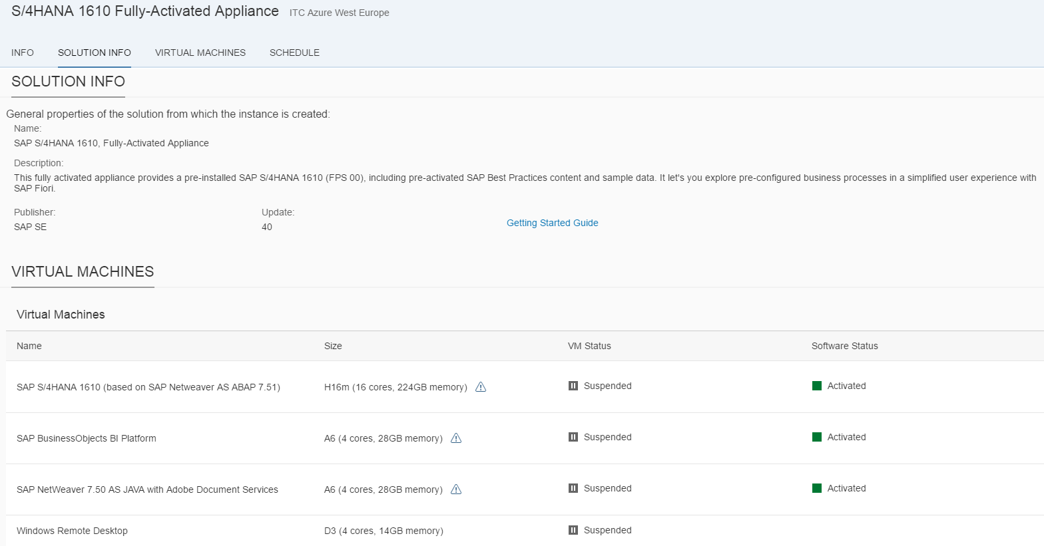Click the warning icon beside H16m size
The width and height of the screenshot is (1044, 546).
[x=481, y=387]
